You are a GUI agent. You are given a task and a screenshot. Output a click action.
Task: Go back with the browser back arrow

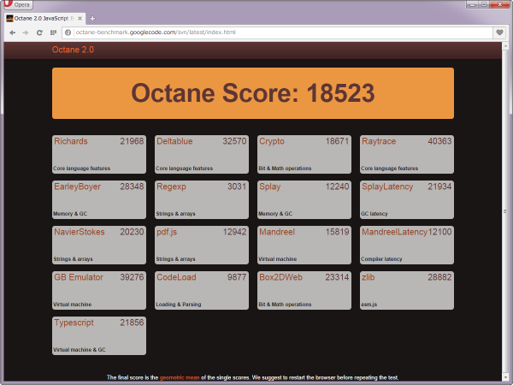(x=13, y=33)
